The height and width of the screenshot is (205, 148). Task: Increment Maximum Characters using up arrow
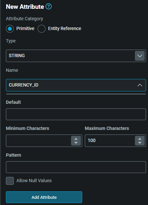click(x=140, y=139)
